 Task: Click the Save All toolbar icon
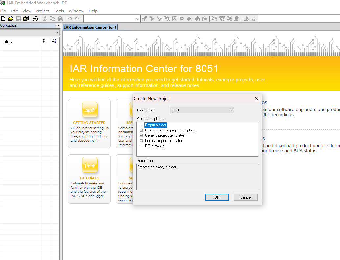(x=26, y=19)
